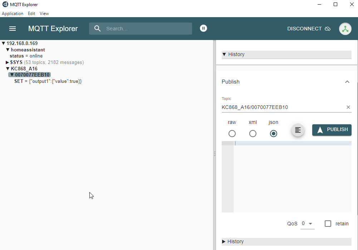Collapse the Publish panel chevron

point(347,82)
